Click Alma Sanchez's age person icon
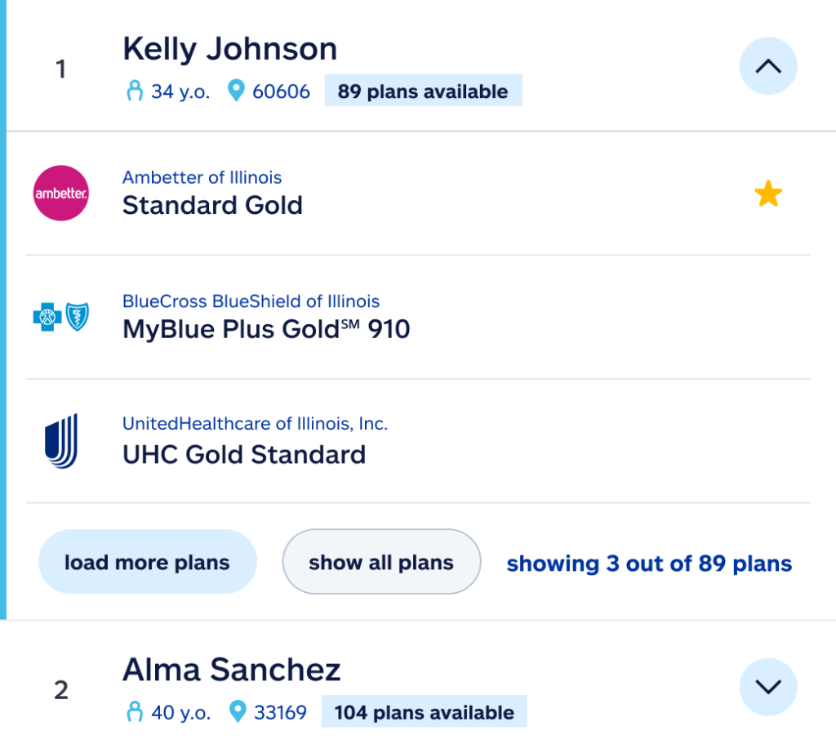Screen dimensions: 836x753 pos(135,712)
